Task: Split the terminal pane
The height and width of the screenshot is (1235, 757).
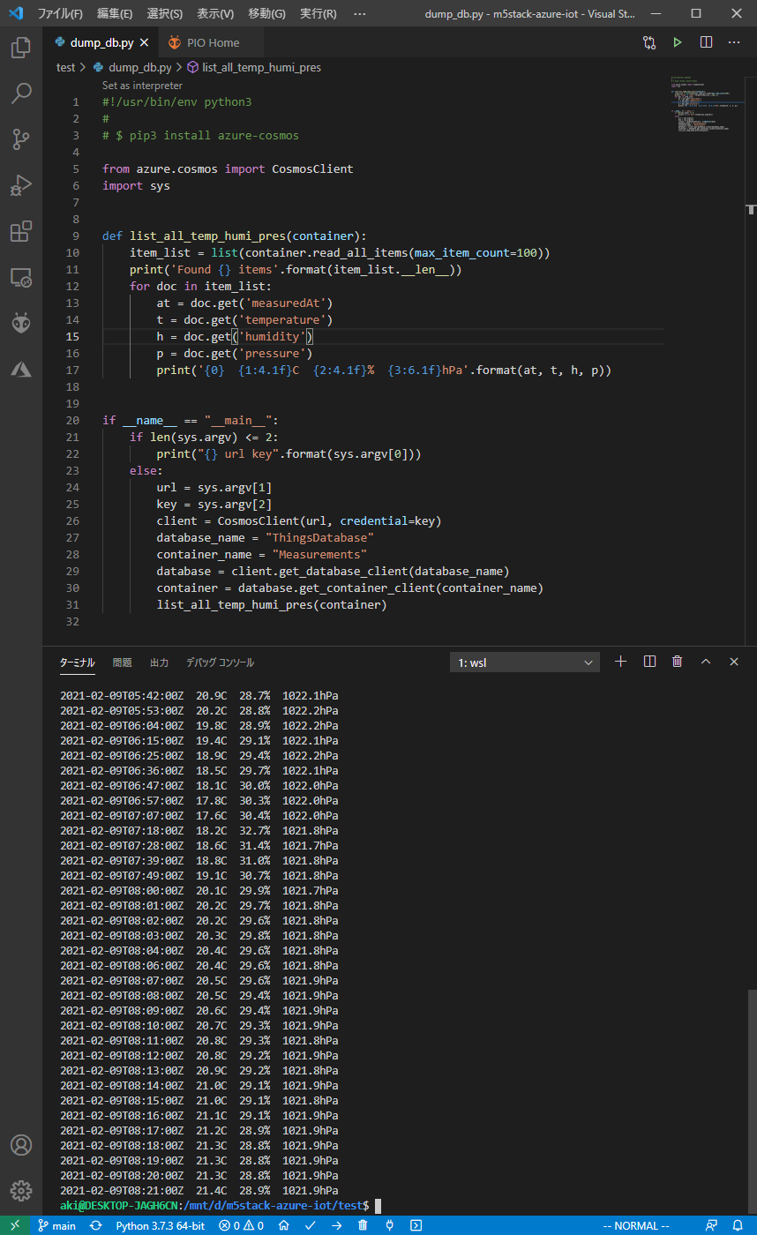Action: pos(649,662)
